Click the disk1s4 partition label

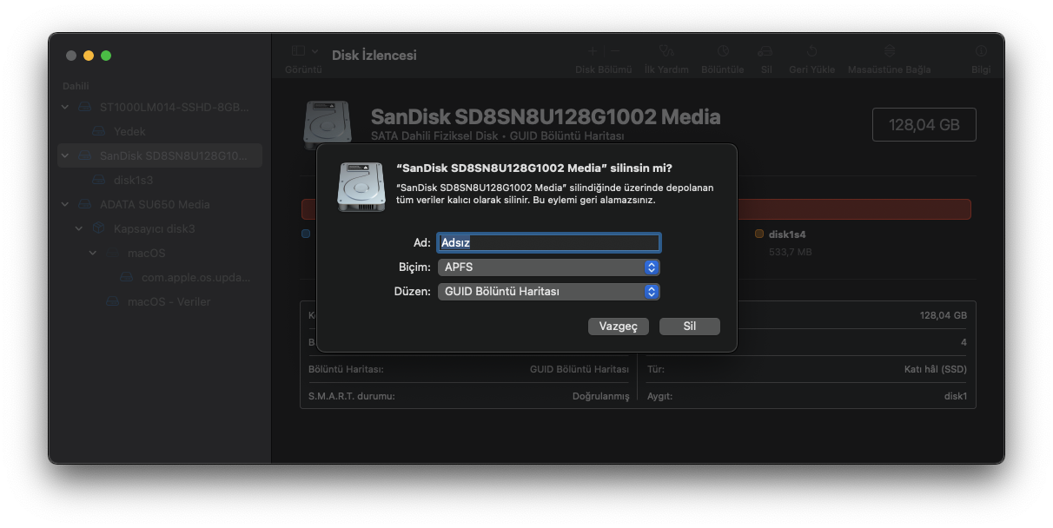pos(787,234)
